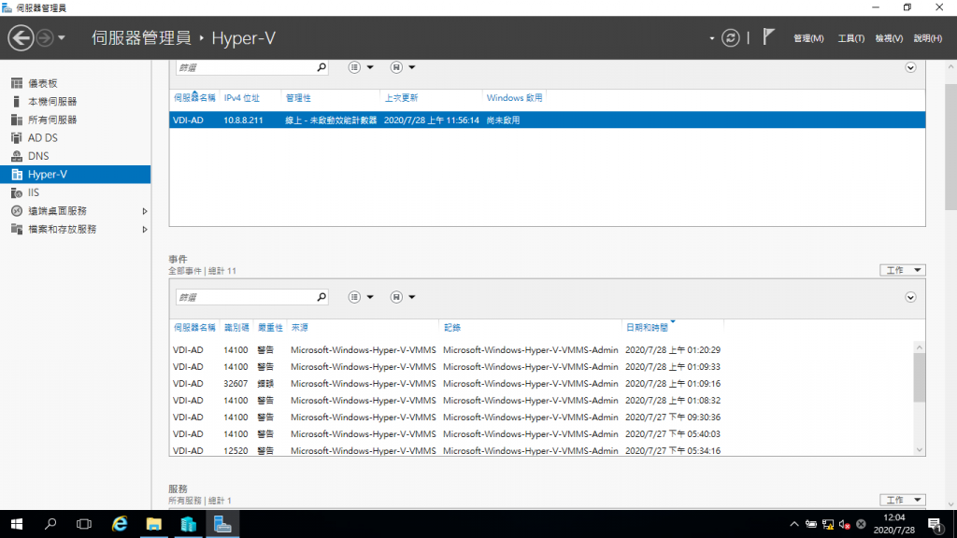Open navigation history dropdown beside forward arrow
This screenshot has width=957, height=538.
(x=62, y=37)
